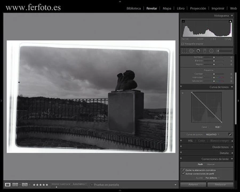Select the Graduated Filter tool
Screen dimensions: 240x192
[205, 51]
